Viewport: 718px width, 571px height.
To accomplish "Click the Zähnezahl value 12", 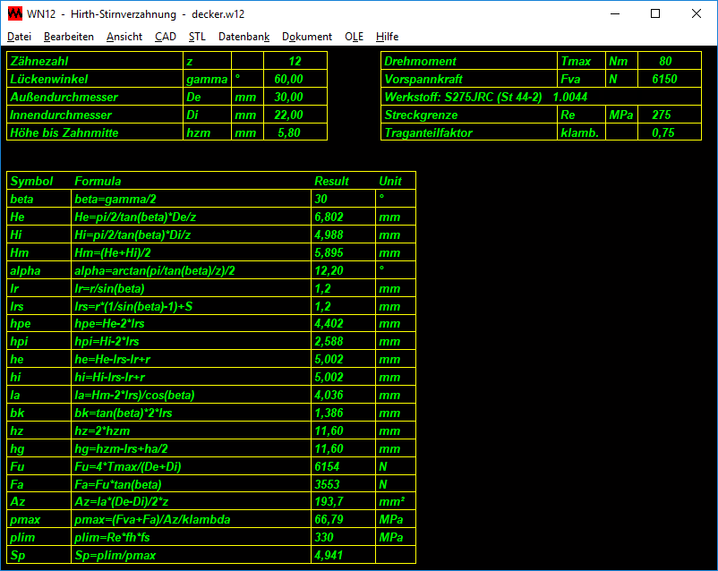I will point(295,62).
